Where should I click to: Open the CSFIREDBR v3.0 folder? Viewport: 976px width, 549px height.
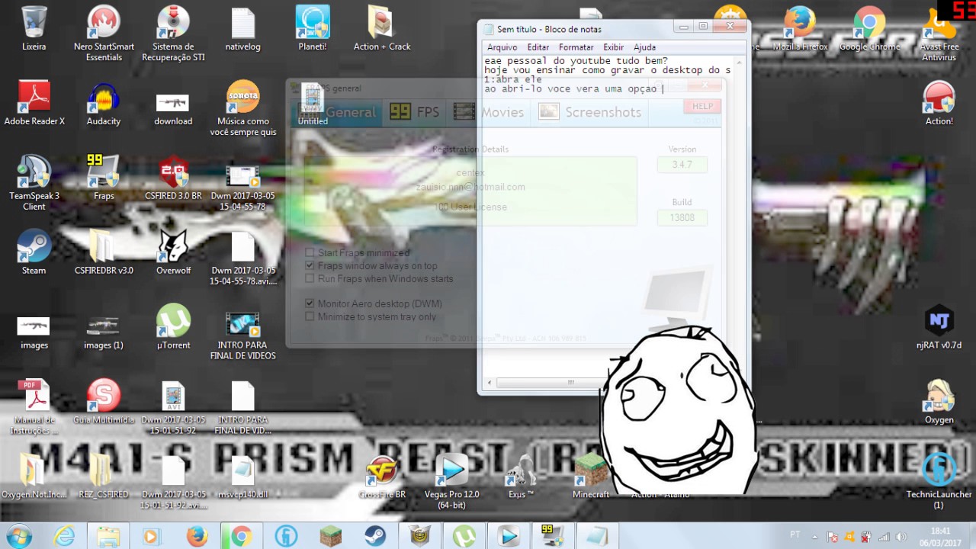click(104, 252)
